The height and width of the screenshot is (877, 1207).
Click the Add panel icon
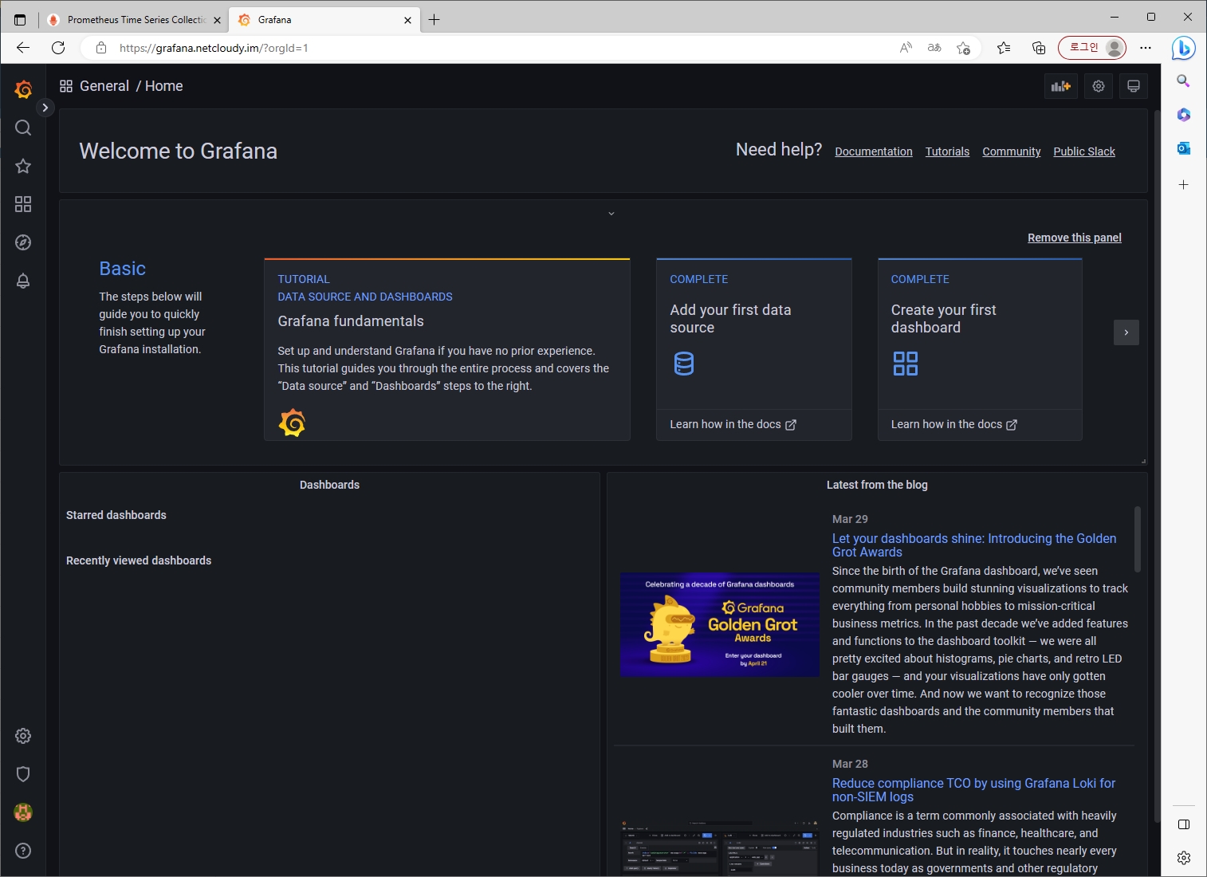[x=1061, y=86]
